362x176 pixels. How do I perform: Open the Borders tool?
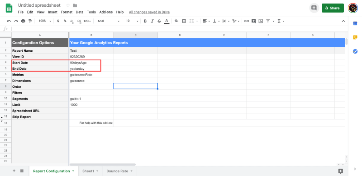click(x=184, y=21)
